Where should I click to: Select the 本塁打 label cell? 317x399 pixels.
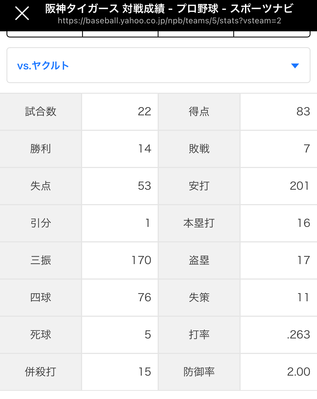pyautogui.click(x=199, y=223)
